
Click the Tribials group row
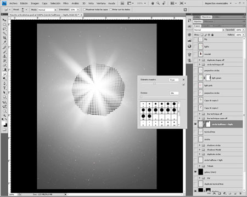click(x=218, y=166)
